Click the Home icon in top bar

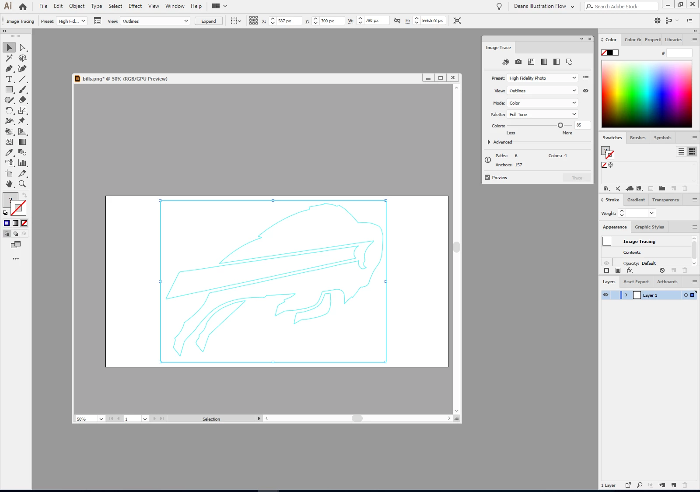[23, 7]
